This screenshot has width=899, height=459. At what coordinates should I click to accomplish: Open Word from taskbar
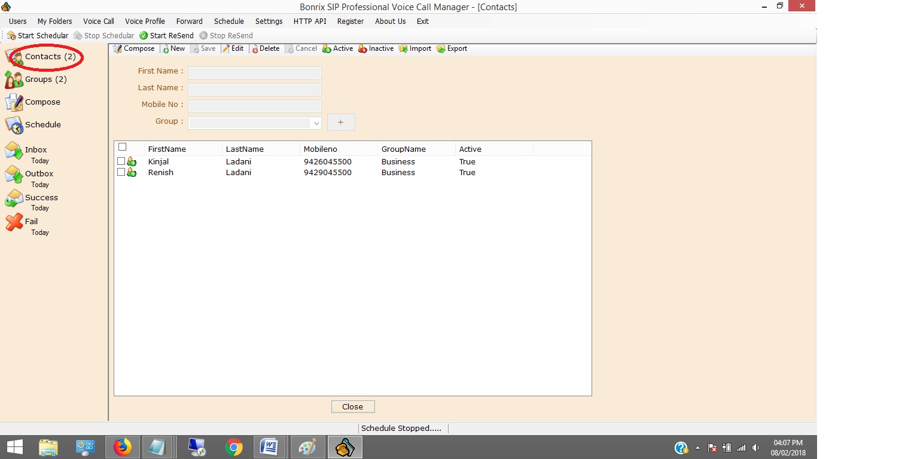point(270,447)
